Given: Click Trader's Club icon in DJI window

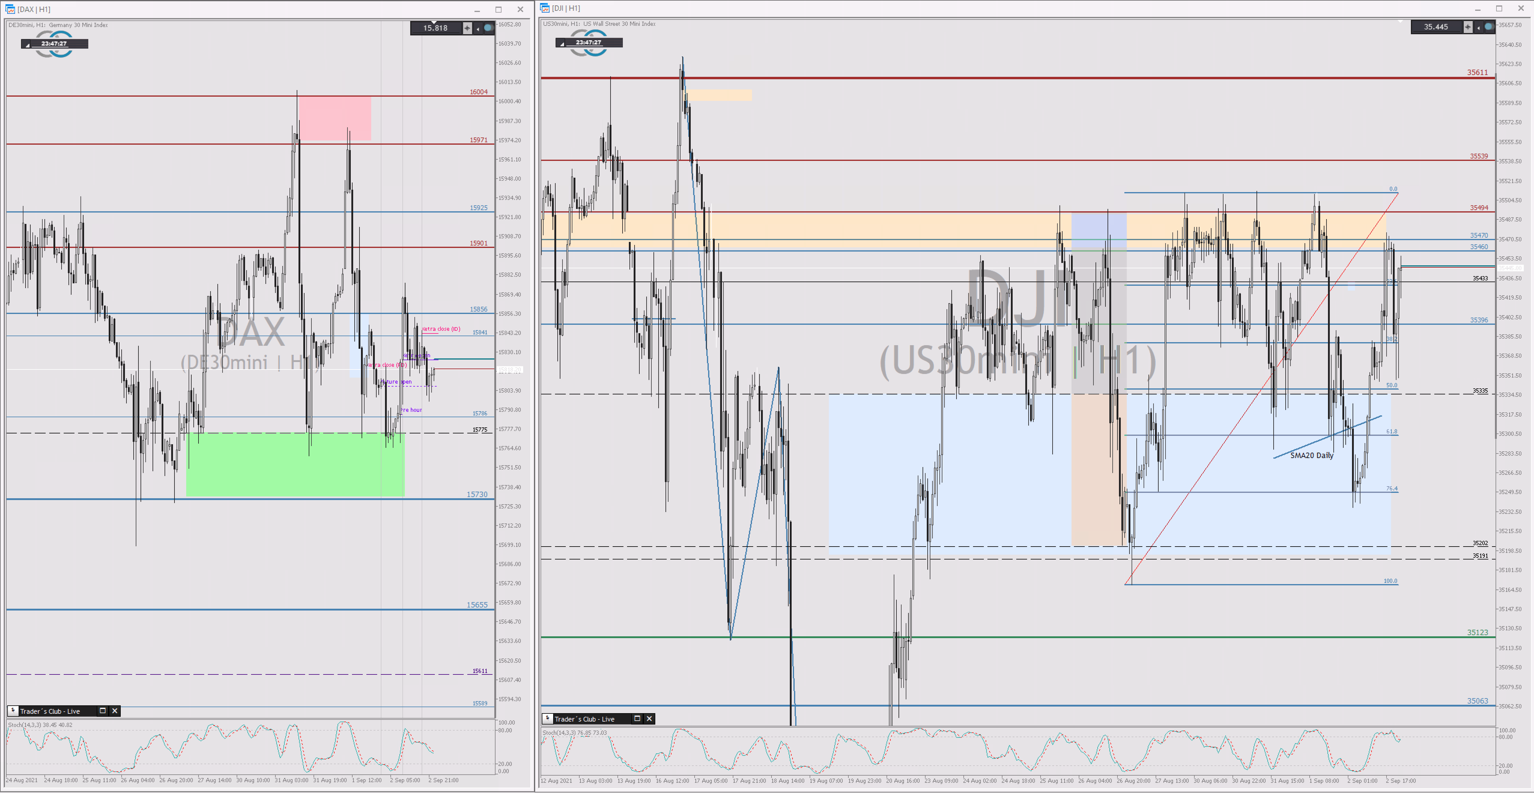Looking at the screenshot, I should click(548, 719).
